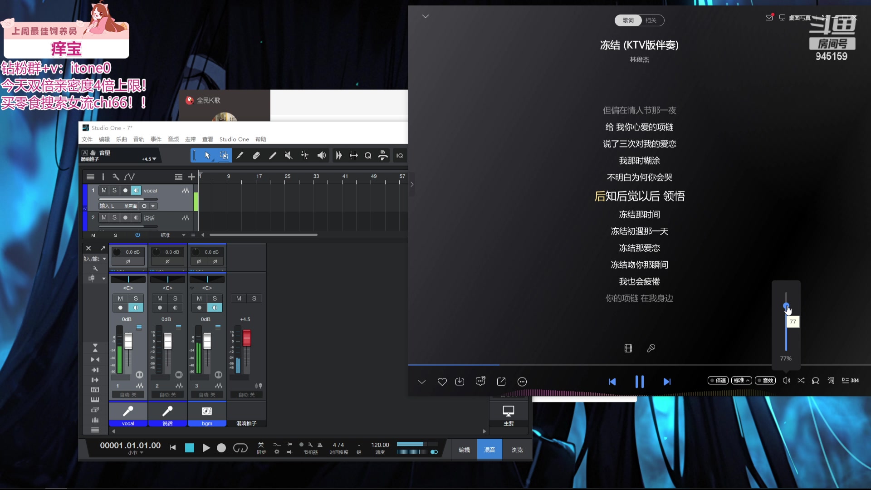
Task: Solo the 说话 track with its S button
Action: (114, 218)
